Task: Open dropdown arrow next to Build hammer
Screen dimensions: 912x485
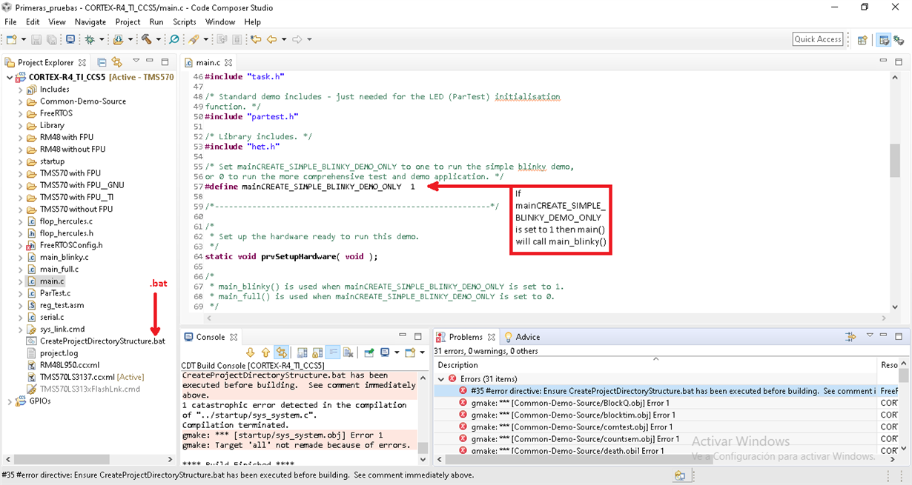Action: tap(158, 39)
